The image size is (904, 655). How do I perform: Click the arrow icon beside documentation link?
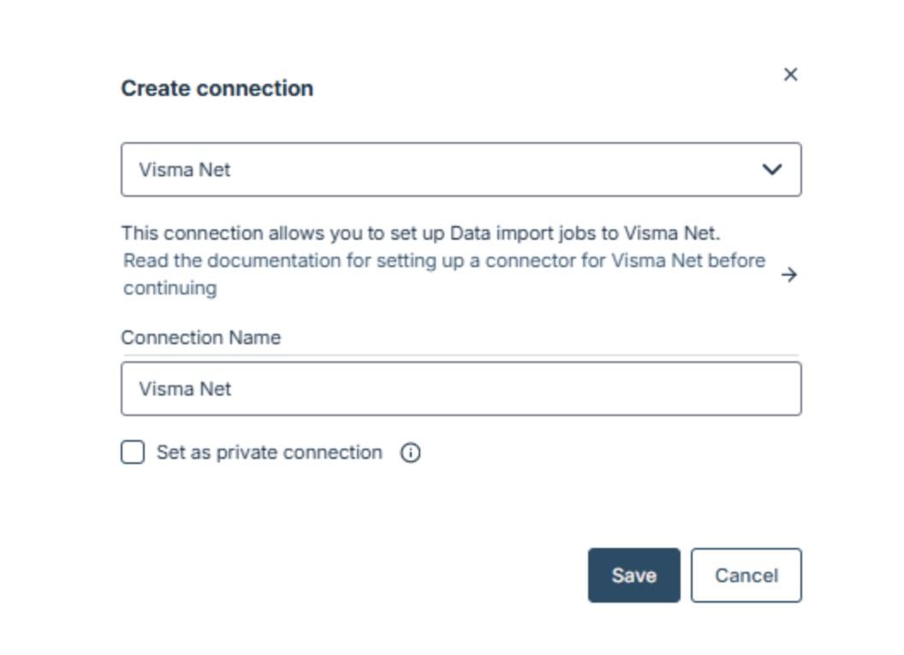click(788, 275)
